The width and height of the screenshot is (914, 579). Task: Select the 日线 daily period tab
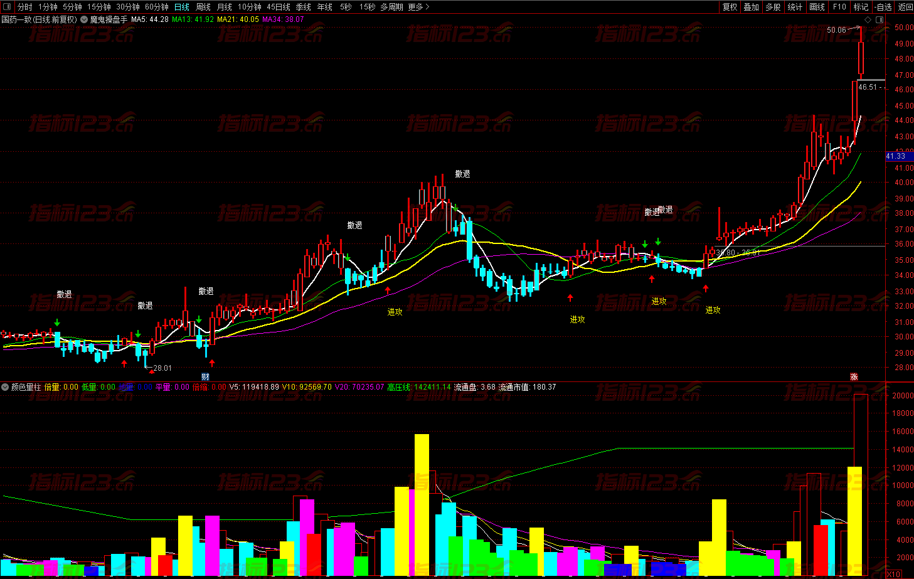pos(182,7)
